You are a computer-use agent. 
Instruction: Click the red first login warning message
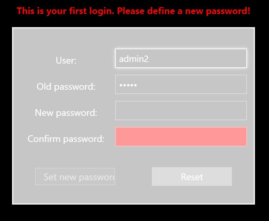134,11
